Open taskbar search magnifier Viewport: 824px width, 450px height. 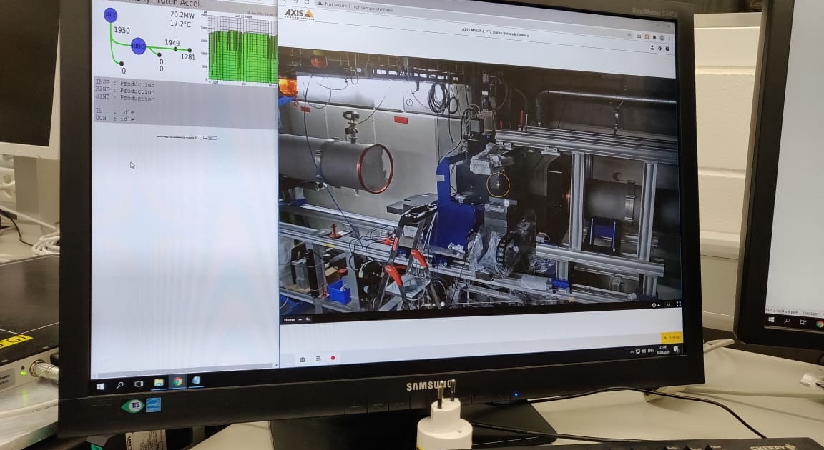coord(120,385)
